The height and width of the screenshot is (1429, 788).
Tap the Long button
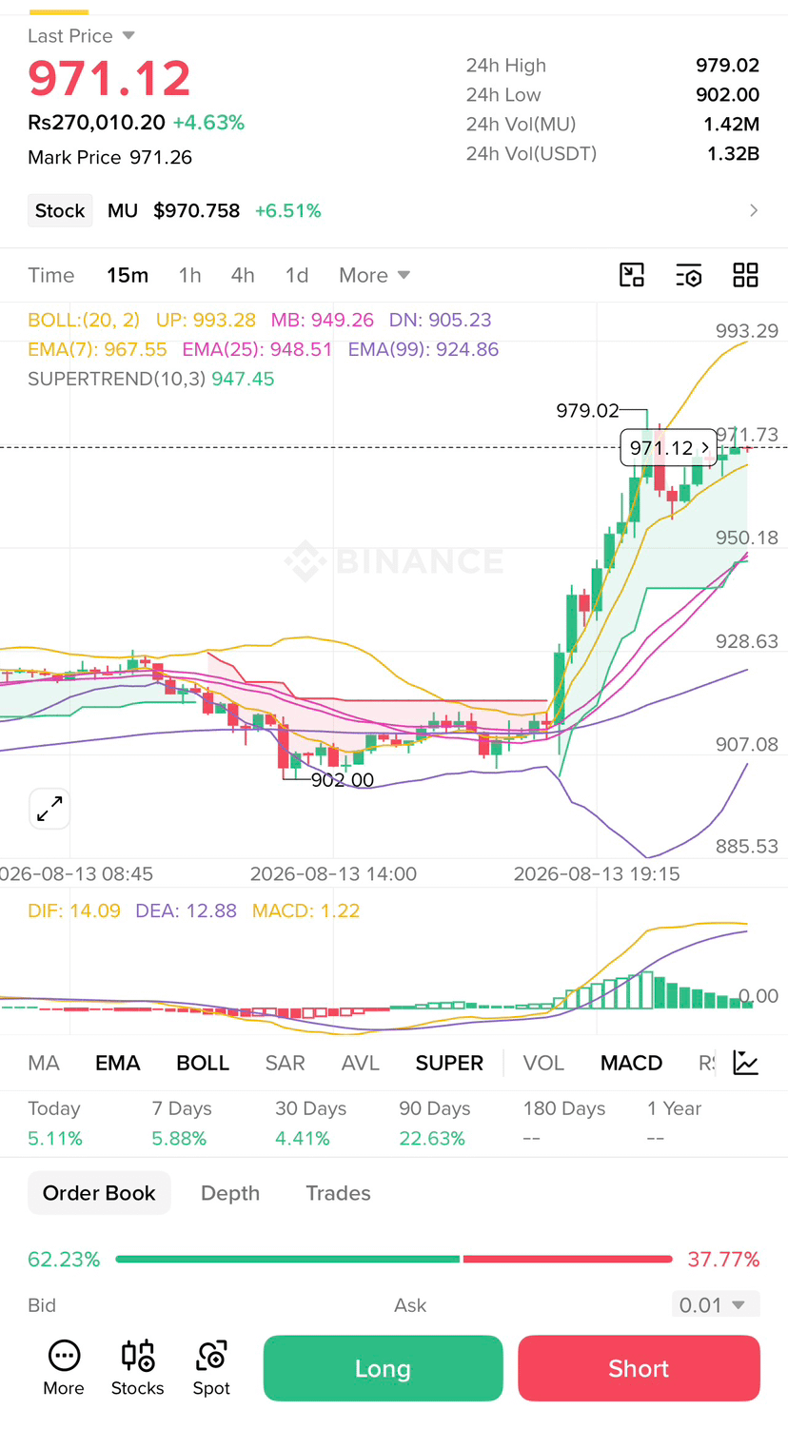tap(383, 1368)
